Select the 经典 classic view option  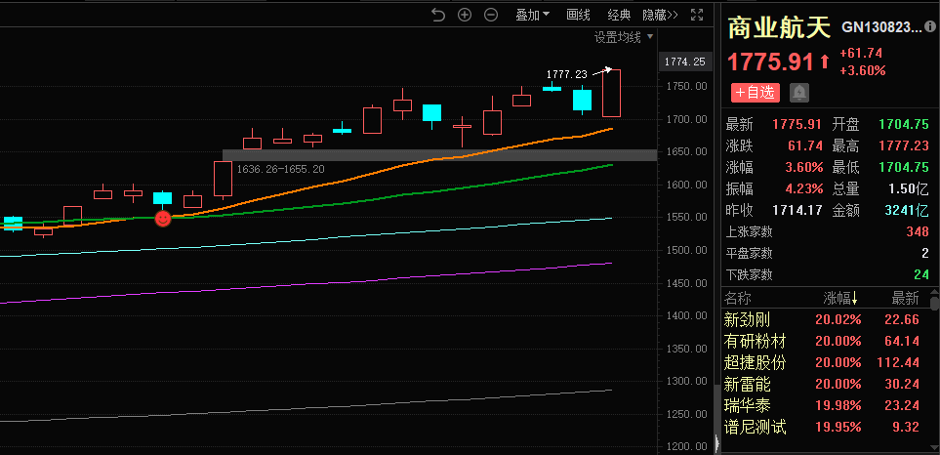tap(619, 15)
